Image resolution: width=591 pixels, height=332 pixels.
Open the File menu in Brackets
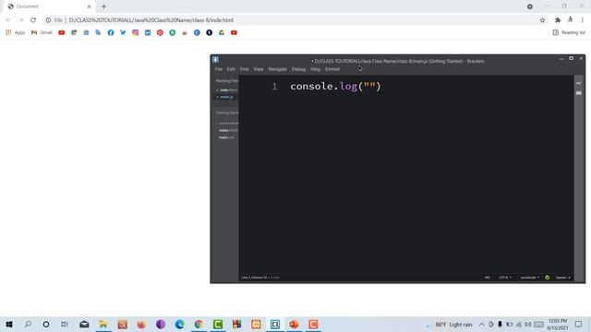219,69
